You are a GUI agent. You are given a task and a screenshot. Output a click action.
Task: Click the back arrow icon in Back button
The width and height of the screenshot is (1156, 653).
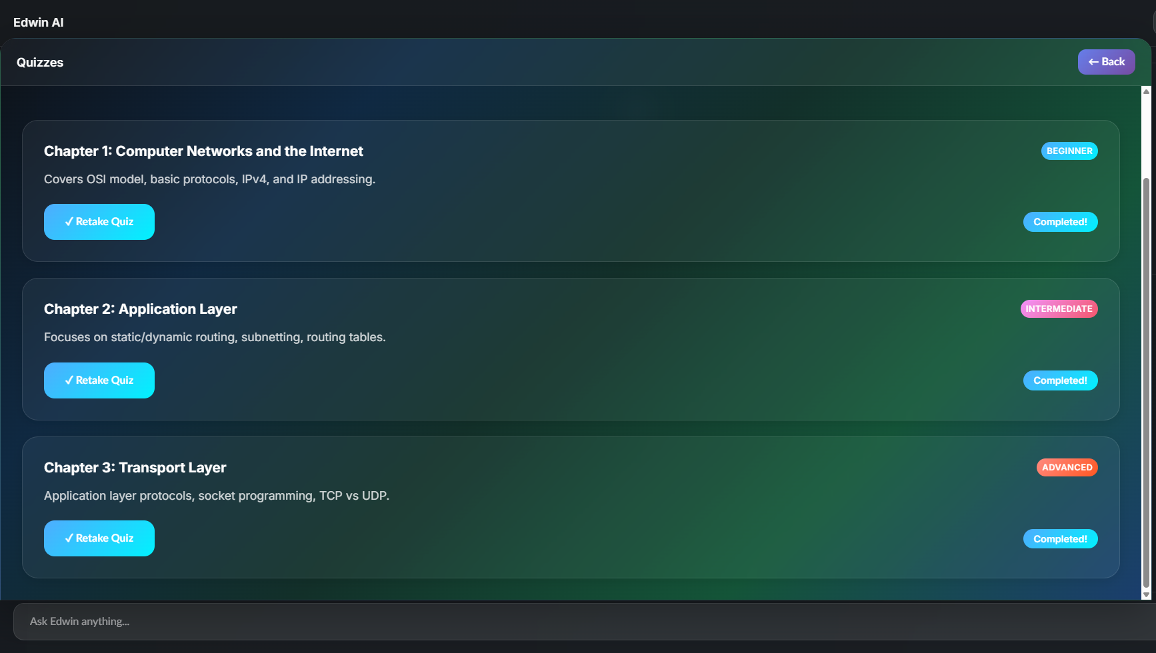(x=1093, y=62)
